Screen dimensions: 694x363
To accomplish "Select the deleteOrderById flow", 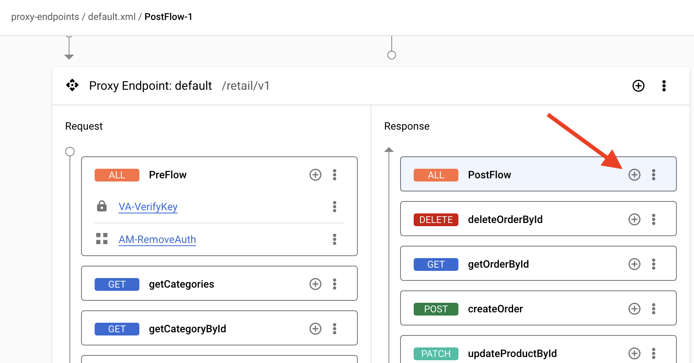I will tap(538, 219).
